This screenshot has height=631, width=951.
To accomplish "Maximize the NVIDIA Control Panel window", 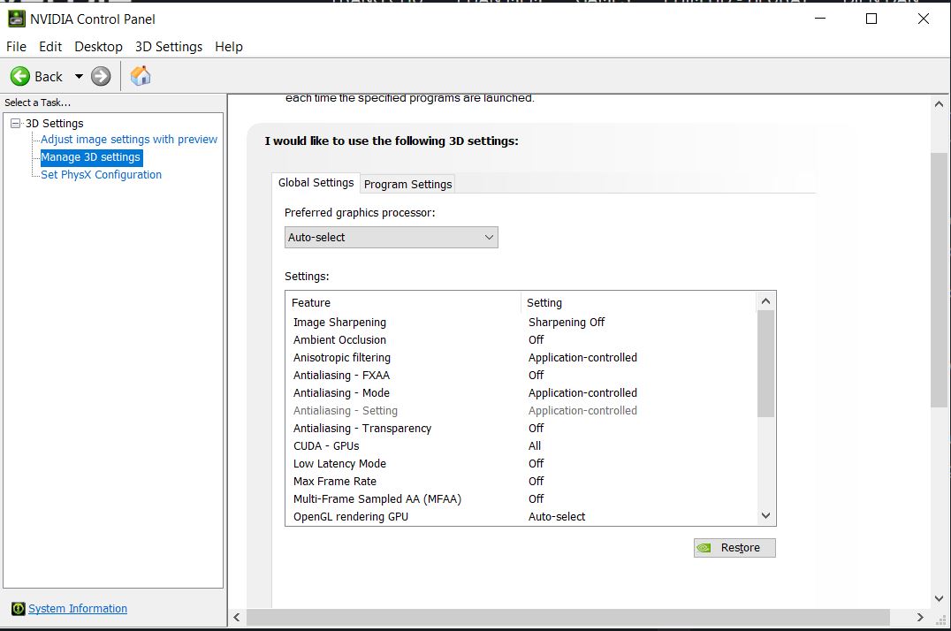I will click(871, 19).
